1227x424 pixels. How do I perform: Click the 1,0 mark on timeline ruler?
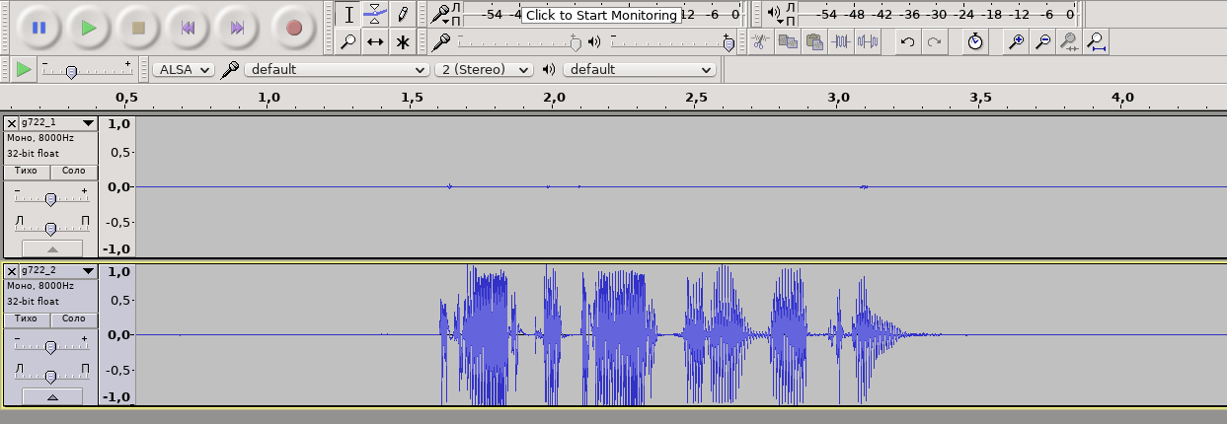coord(268,98)
